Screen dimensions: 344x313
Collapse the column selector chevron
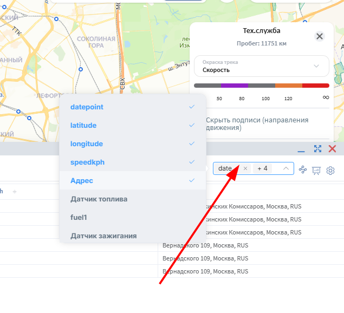click(286, 168)
